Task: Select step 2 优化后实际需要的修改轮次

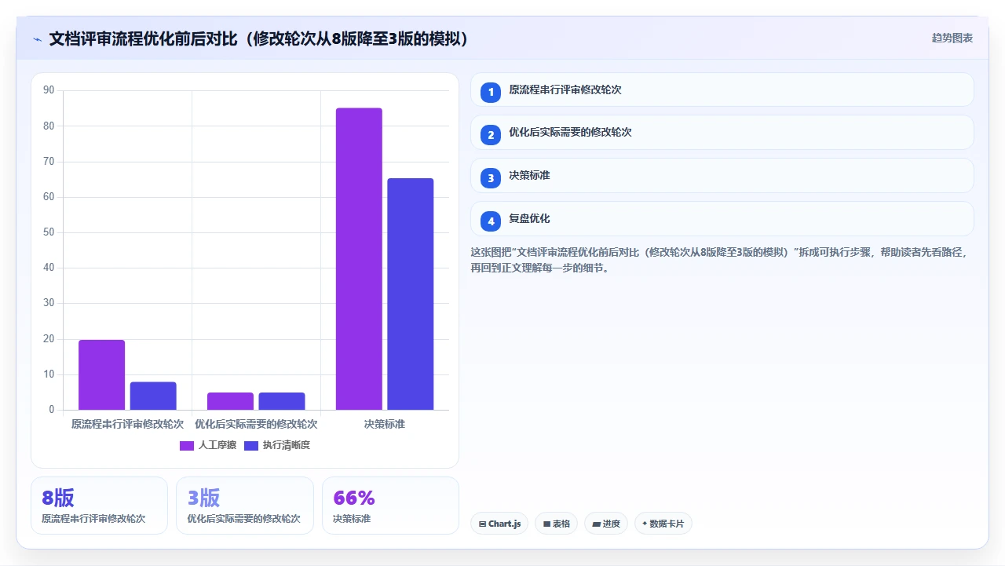Action: pos(722,133)
